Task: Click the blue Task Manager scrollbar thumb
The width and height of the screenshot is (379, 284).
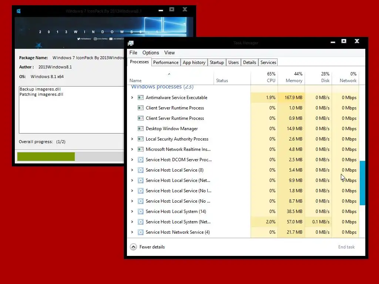Action: (x=362, y=183)
